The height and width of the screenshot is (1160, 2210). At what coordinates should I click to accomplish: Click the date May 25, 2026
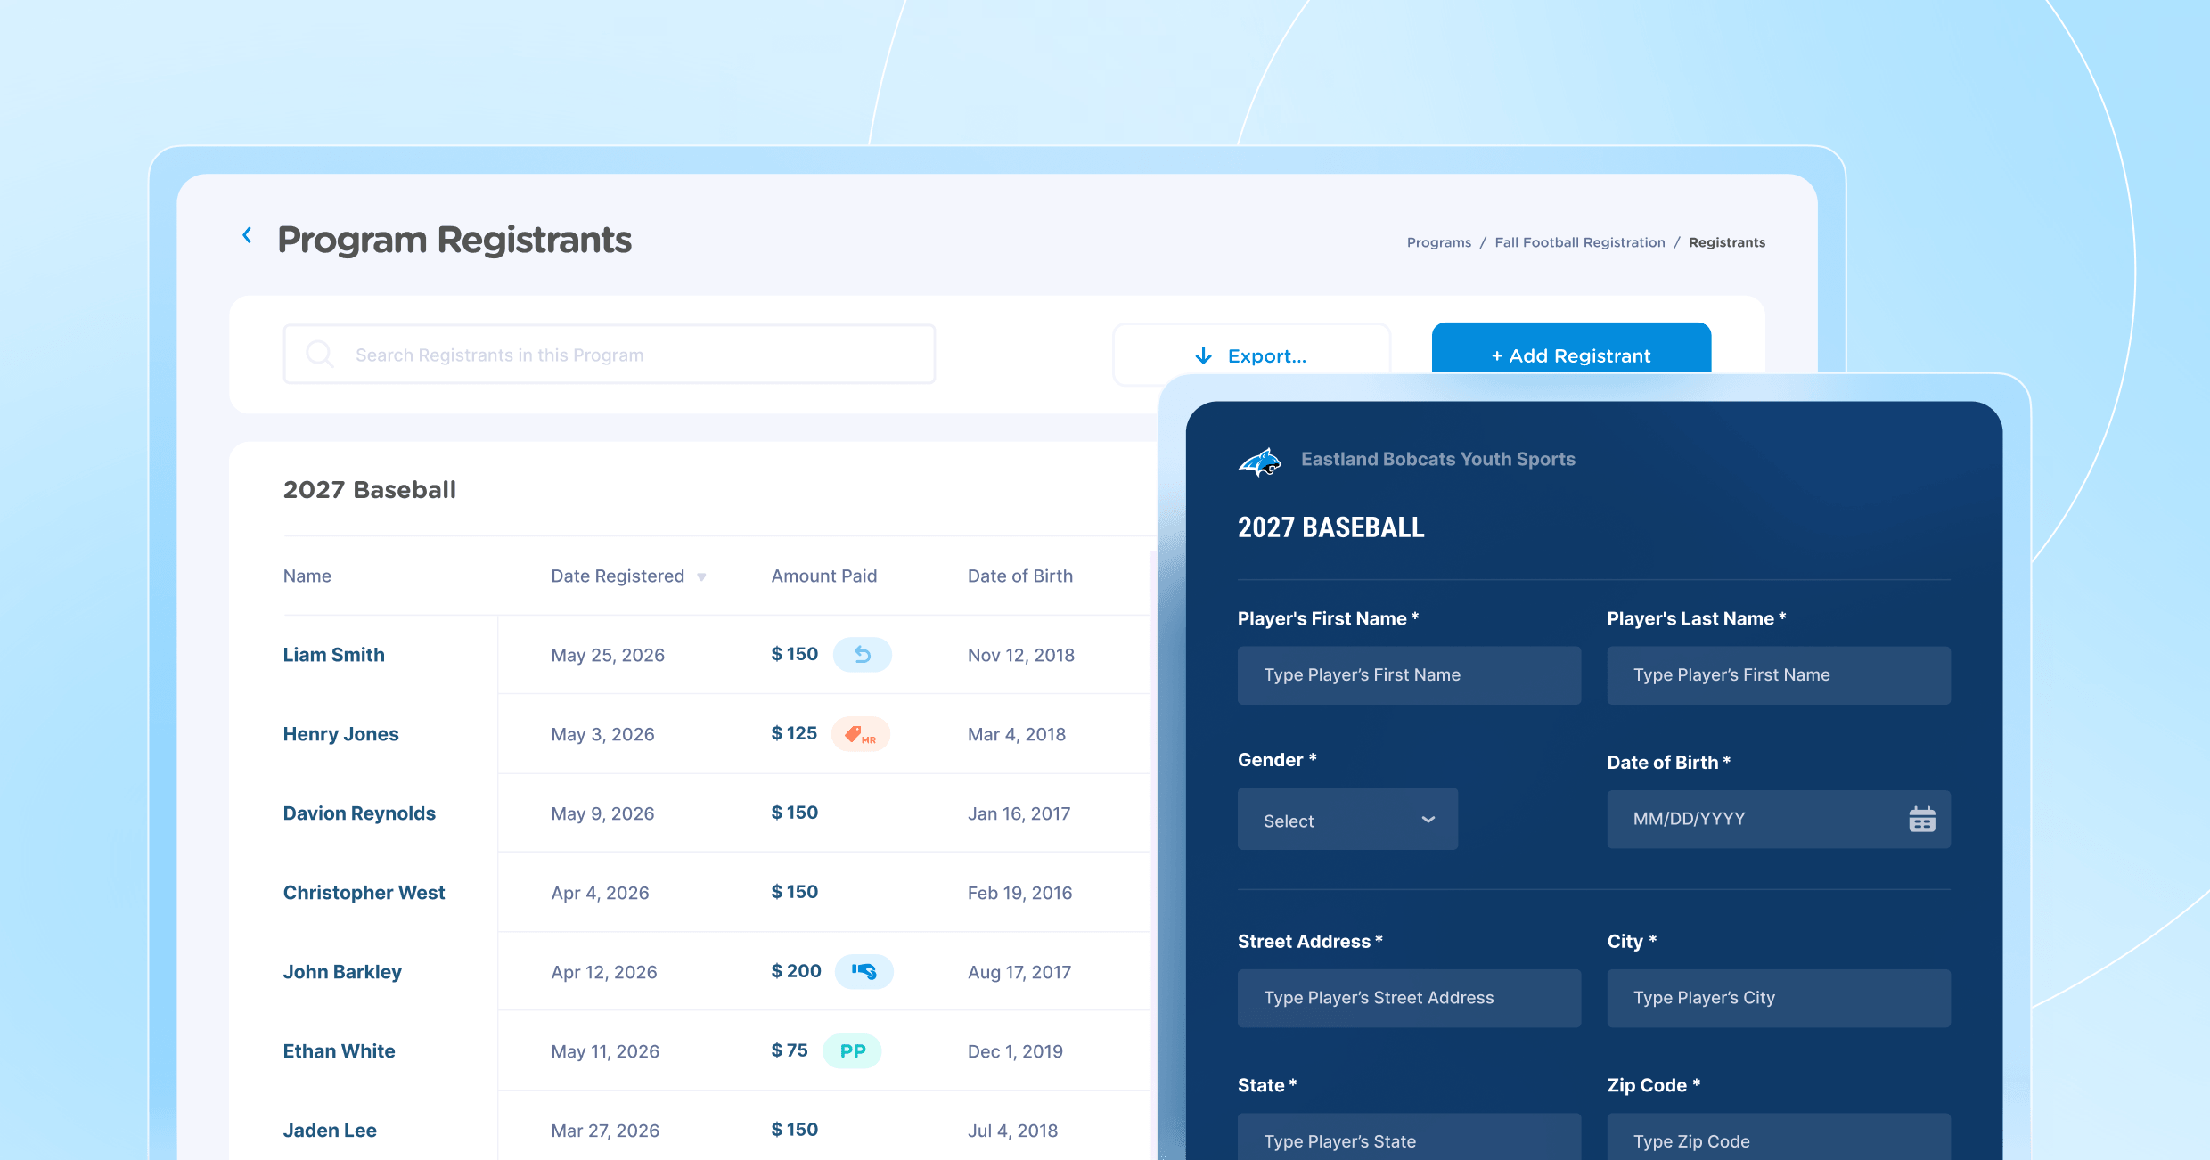coord(608,656)
